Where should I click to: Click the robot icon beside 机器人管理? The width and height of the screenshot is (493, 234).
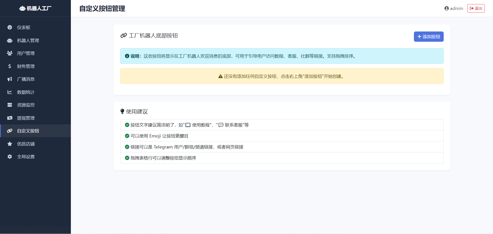tap(10, 40)
